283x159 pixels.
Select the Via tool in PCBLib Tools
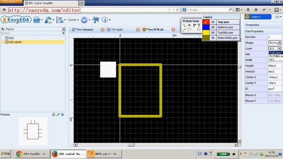pos(194,25)
